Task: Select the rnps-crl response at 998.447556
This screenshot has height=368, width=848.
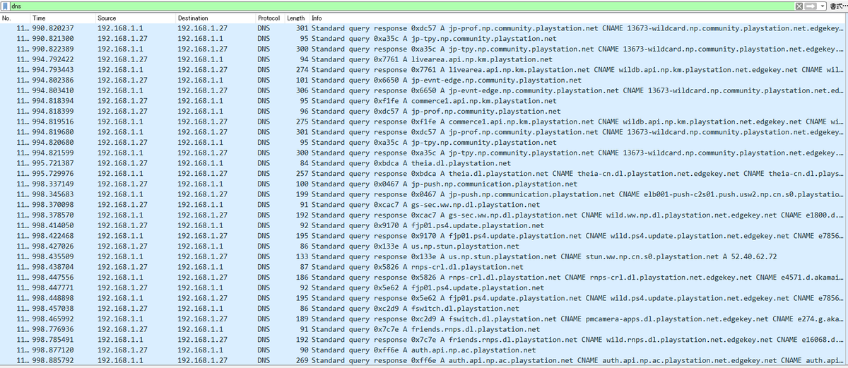Action: pos(421,277)
